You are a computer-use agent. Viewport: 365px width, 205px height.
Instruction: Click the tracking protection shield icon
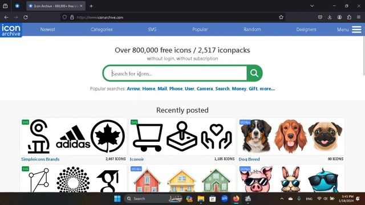(x=64, y=17)
